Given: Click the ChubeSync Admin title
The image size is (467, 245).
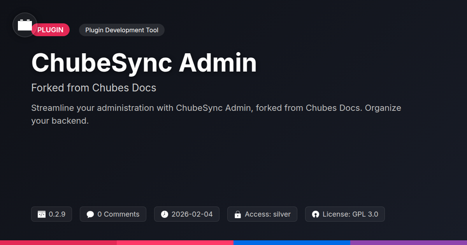Looking at the screenshot, I should tap(144, 63).
